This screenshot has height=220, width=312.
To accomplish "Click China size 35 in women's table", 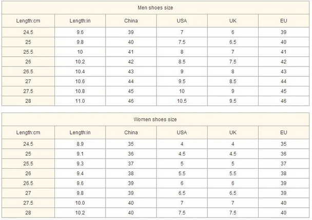I will pyautogui.click(x=131, y=145).
